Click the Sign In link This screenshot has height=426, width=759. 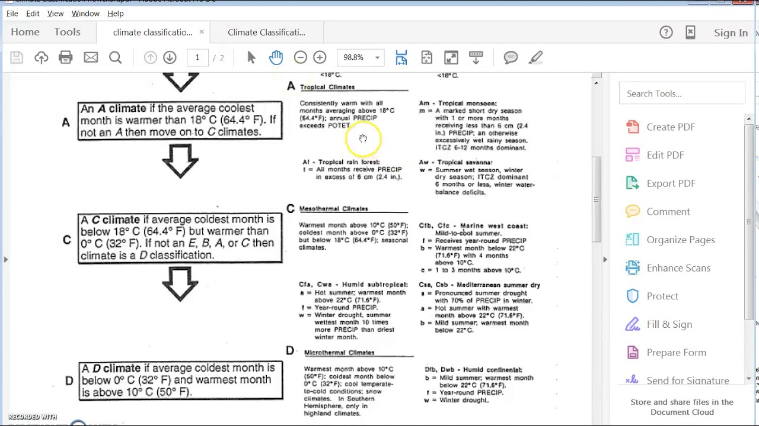pyautogui.click(x=731, y=33)
